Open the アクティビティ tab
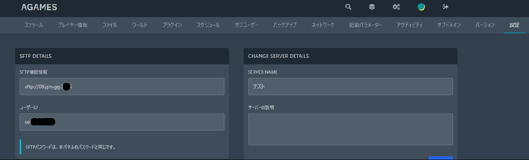 [x=409, y=25]
